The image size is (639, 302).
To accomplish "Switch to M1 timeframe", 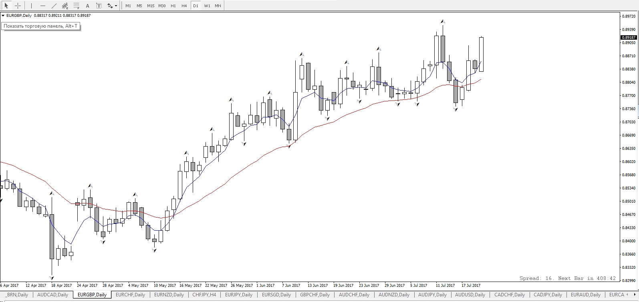I will (x=128, y=6).
